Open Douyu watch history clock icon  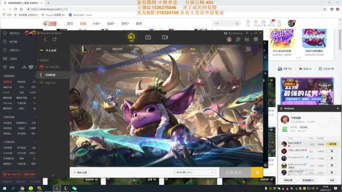(x=248, y=23)
